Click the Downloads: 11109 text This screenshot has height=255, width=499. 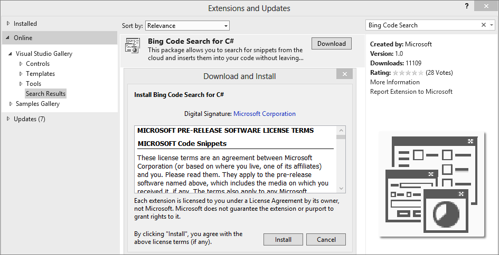[x=396, y=63]
